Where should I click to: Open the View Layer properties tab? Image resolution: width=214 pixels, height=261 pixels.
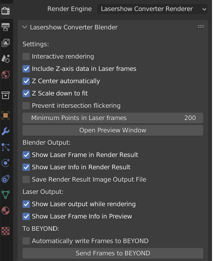pyautogui.click(x=6, y=43)
